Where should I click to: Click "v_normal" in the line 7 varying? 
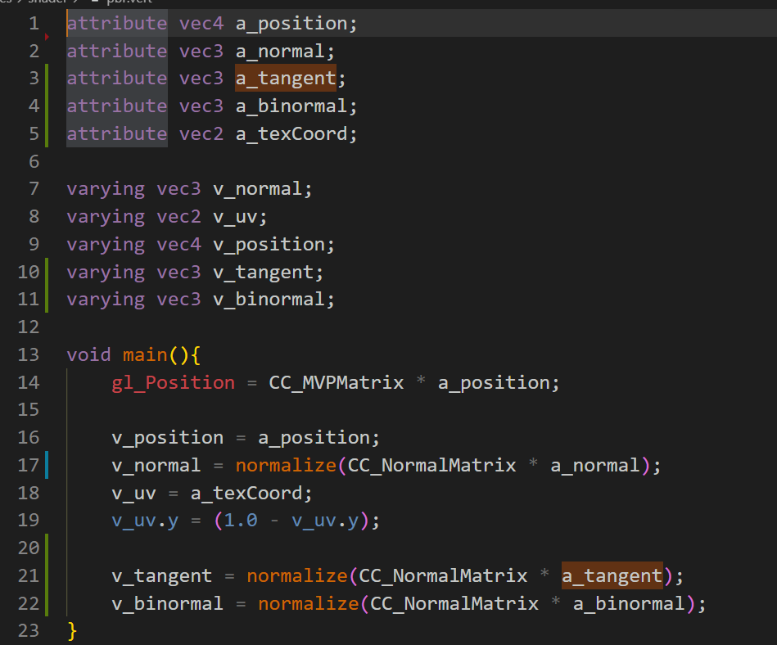[x=257, y=189]
